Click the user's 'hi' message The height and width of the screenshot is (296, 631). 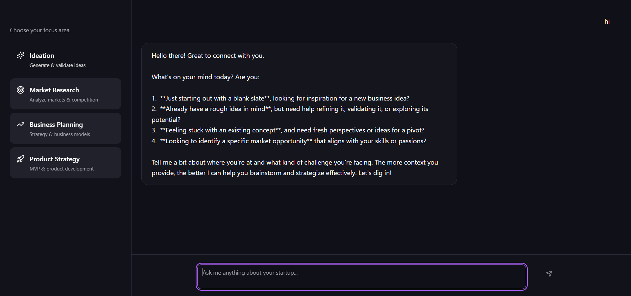click(x=607, y=21)
